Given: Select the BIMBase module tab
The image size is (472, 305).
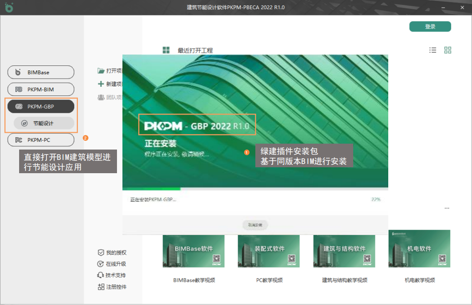Looking at the screenshot, I should click(41, 72).
